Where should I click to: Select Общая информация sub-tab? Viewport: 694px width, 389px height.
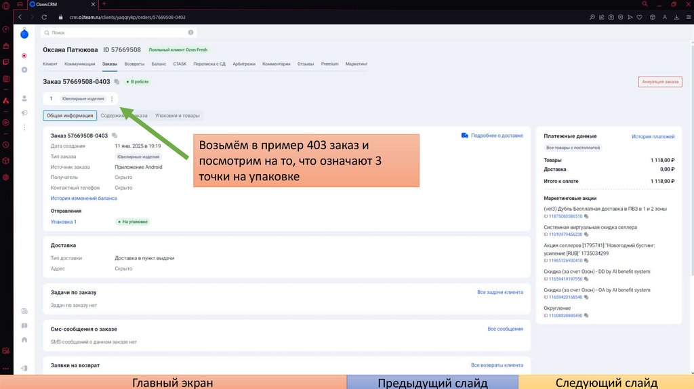pyautogui.click(x=70, y=115)
